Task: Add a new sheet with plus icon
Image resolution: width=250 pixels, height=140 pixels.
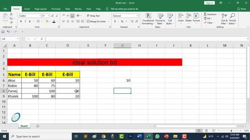Action: click(x=37, y=126)
